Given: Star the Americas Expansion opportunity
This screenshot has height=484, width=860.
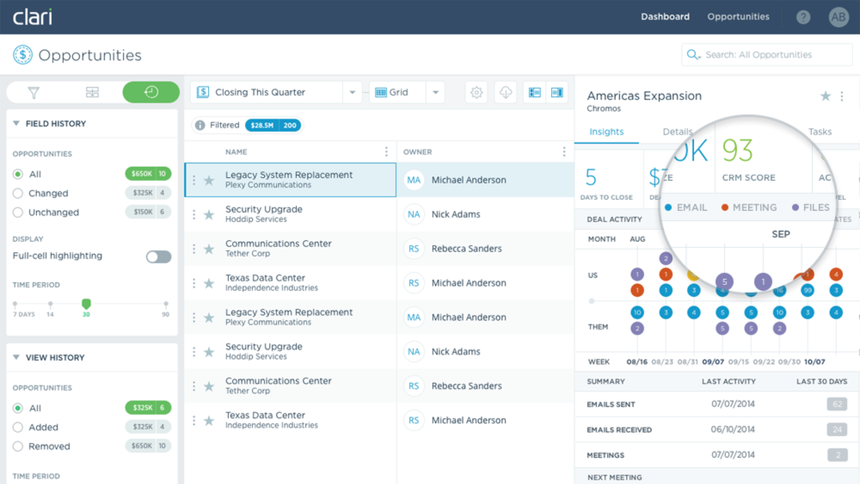Looking at the screenshot, I should point(825,96).
